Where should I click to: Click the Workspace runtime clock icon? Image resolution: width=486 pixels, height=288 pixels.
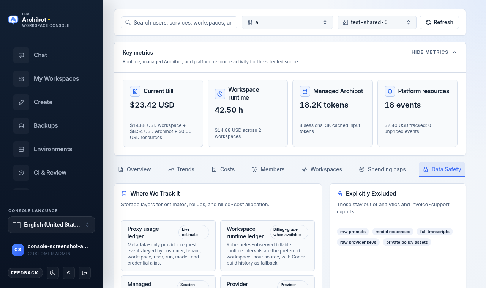220,94
